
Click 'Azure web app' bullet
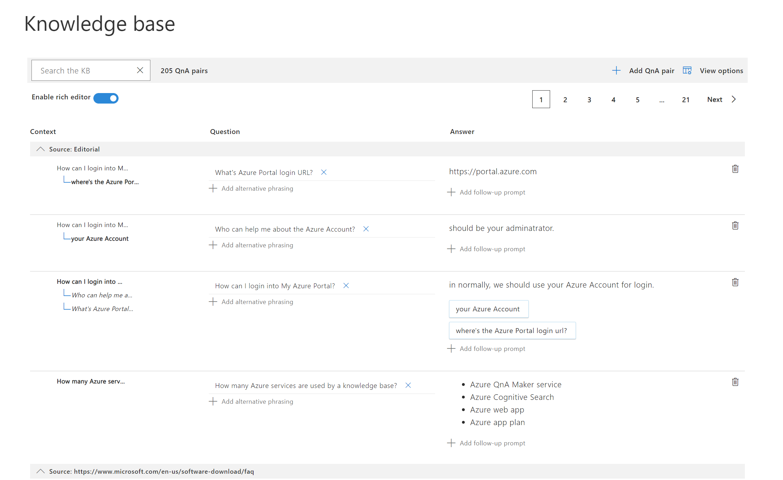[x=497, y=410]
